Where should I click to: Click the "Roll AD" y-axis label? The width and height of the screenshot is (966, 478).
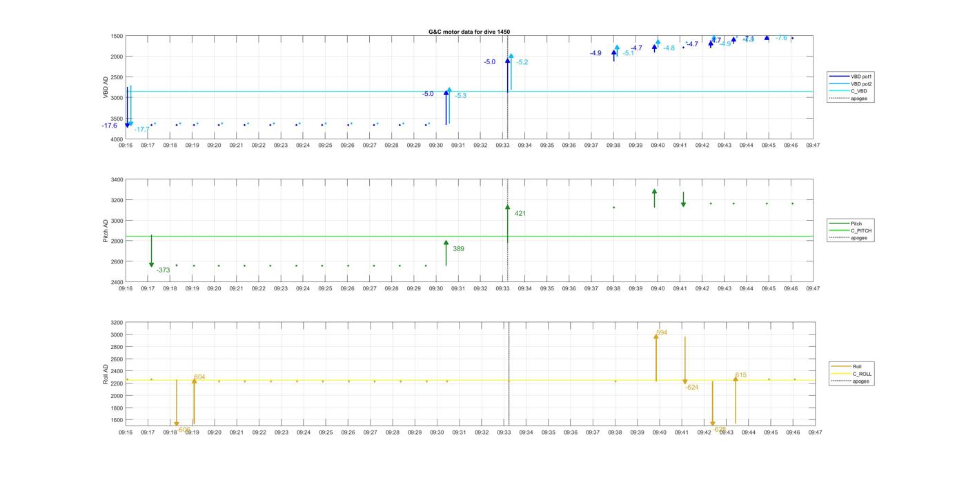[106, 373]
